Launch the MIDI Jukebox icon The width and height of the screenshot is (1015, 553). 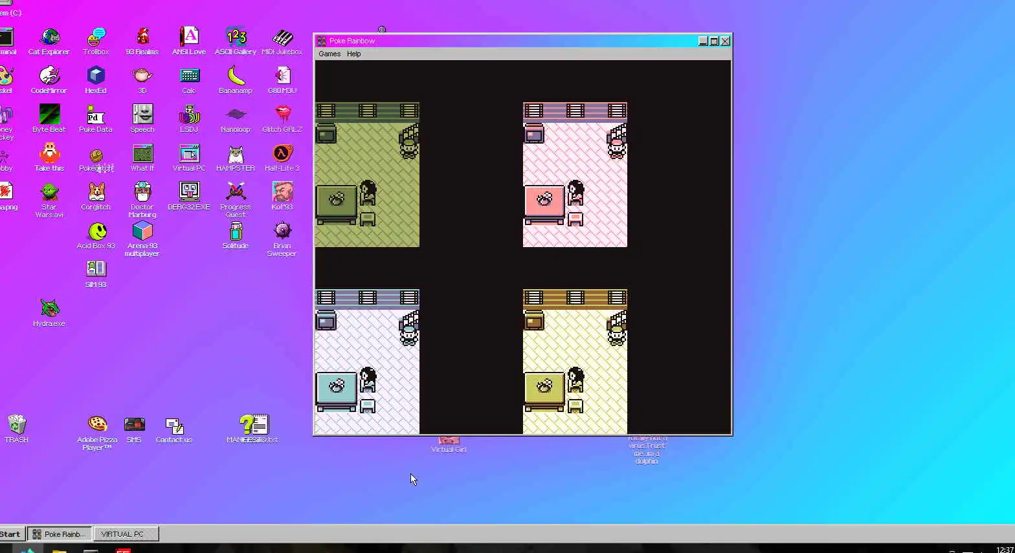(x=282, y=41)
